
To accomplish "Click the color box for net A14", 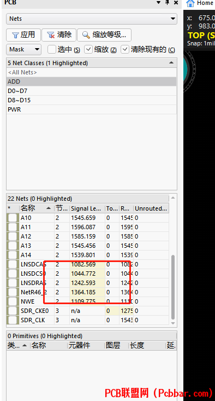I will (13, 255).
